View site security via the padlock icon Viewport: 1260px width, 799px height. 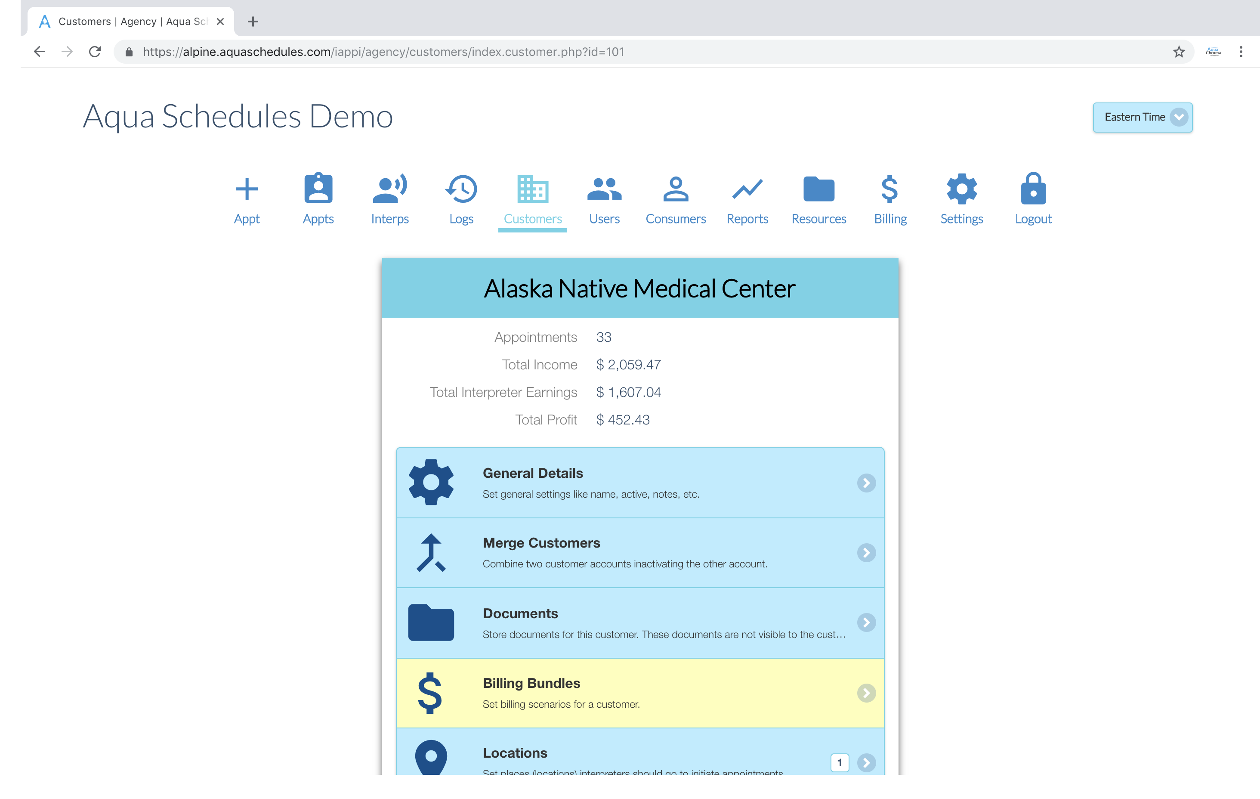129,51
